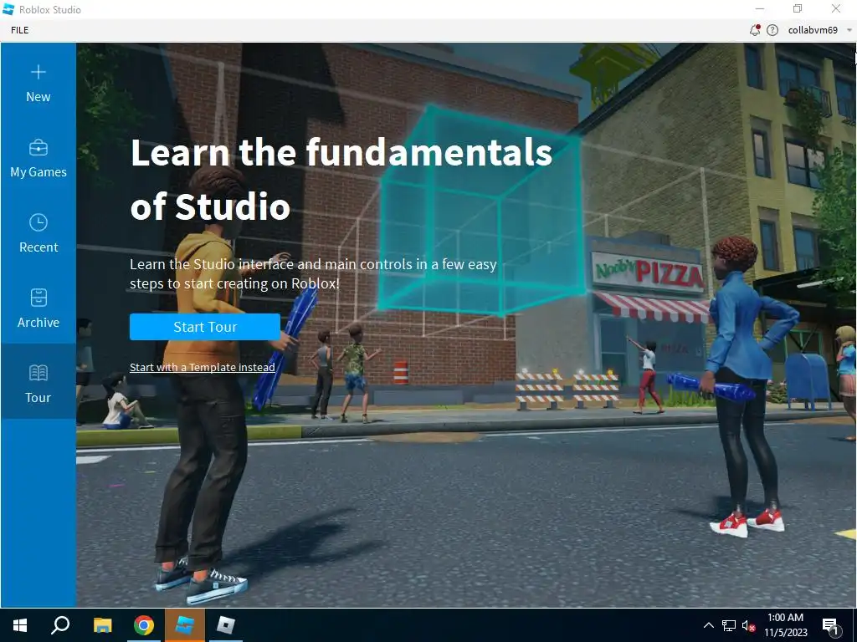Open network status tray icon
The image size is (857, 642).
coord(728,625)
